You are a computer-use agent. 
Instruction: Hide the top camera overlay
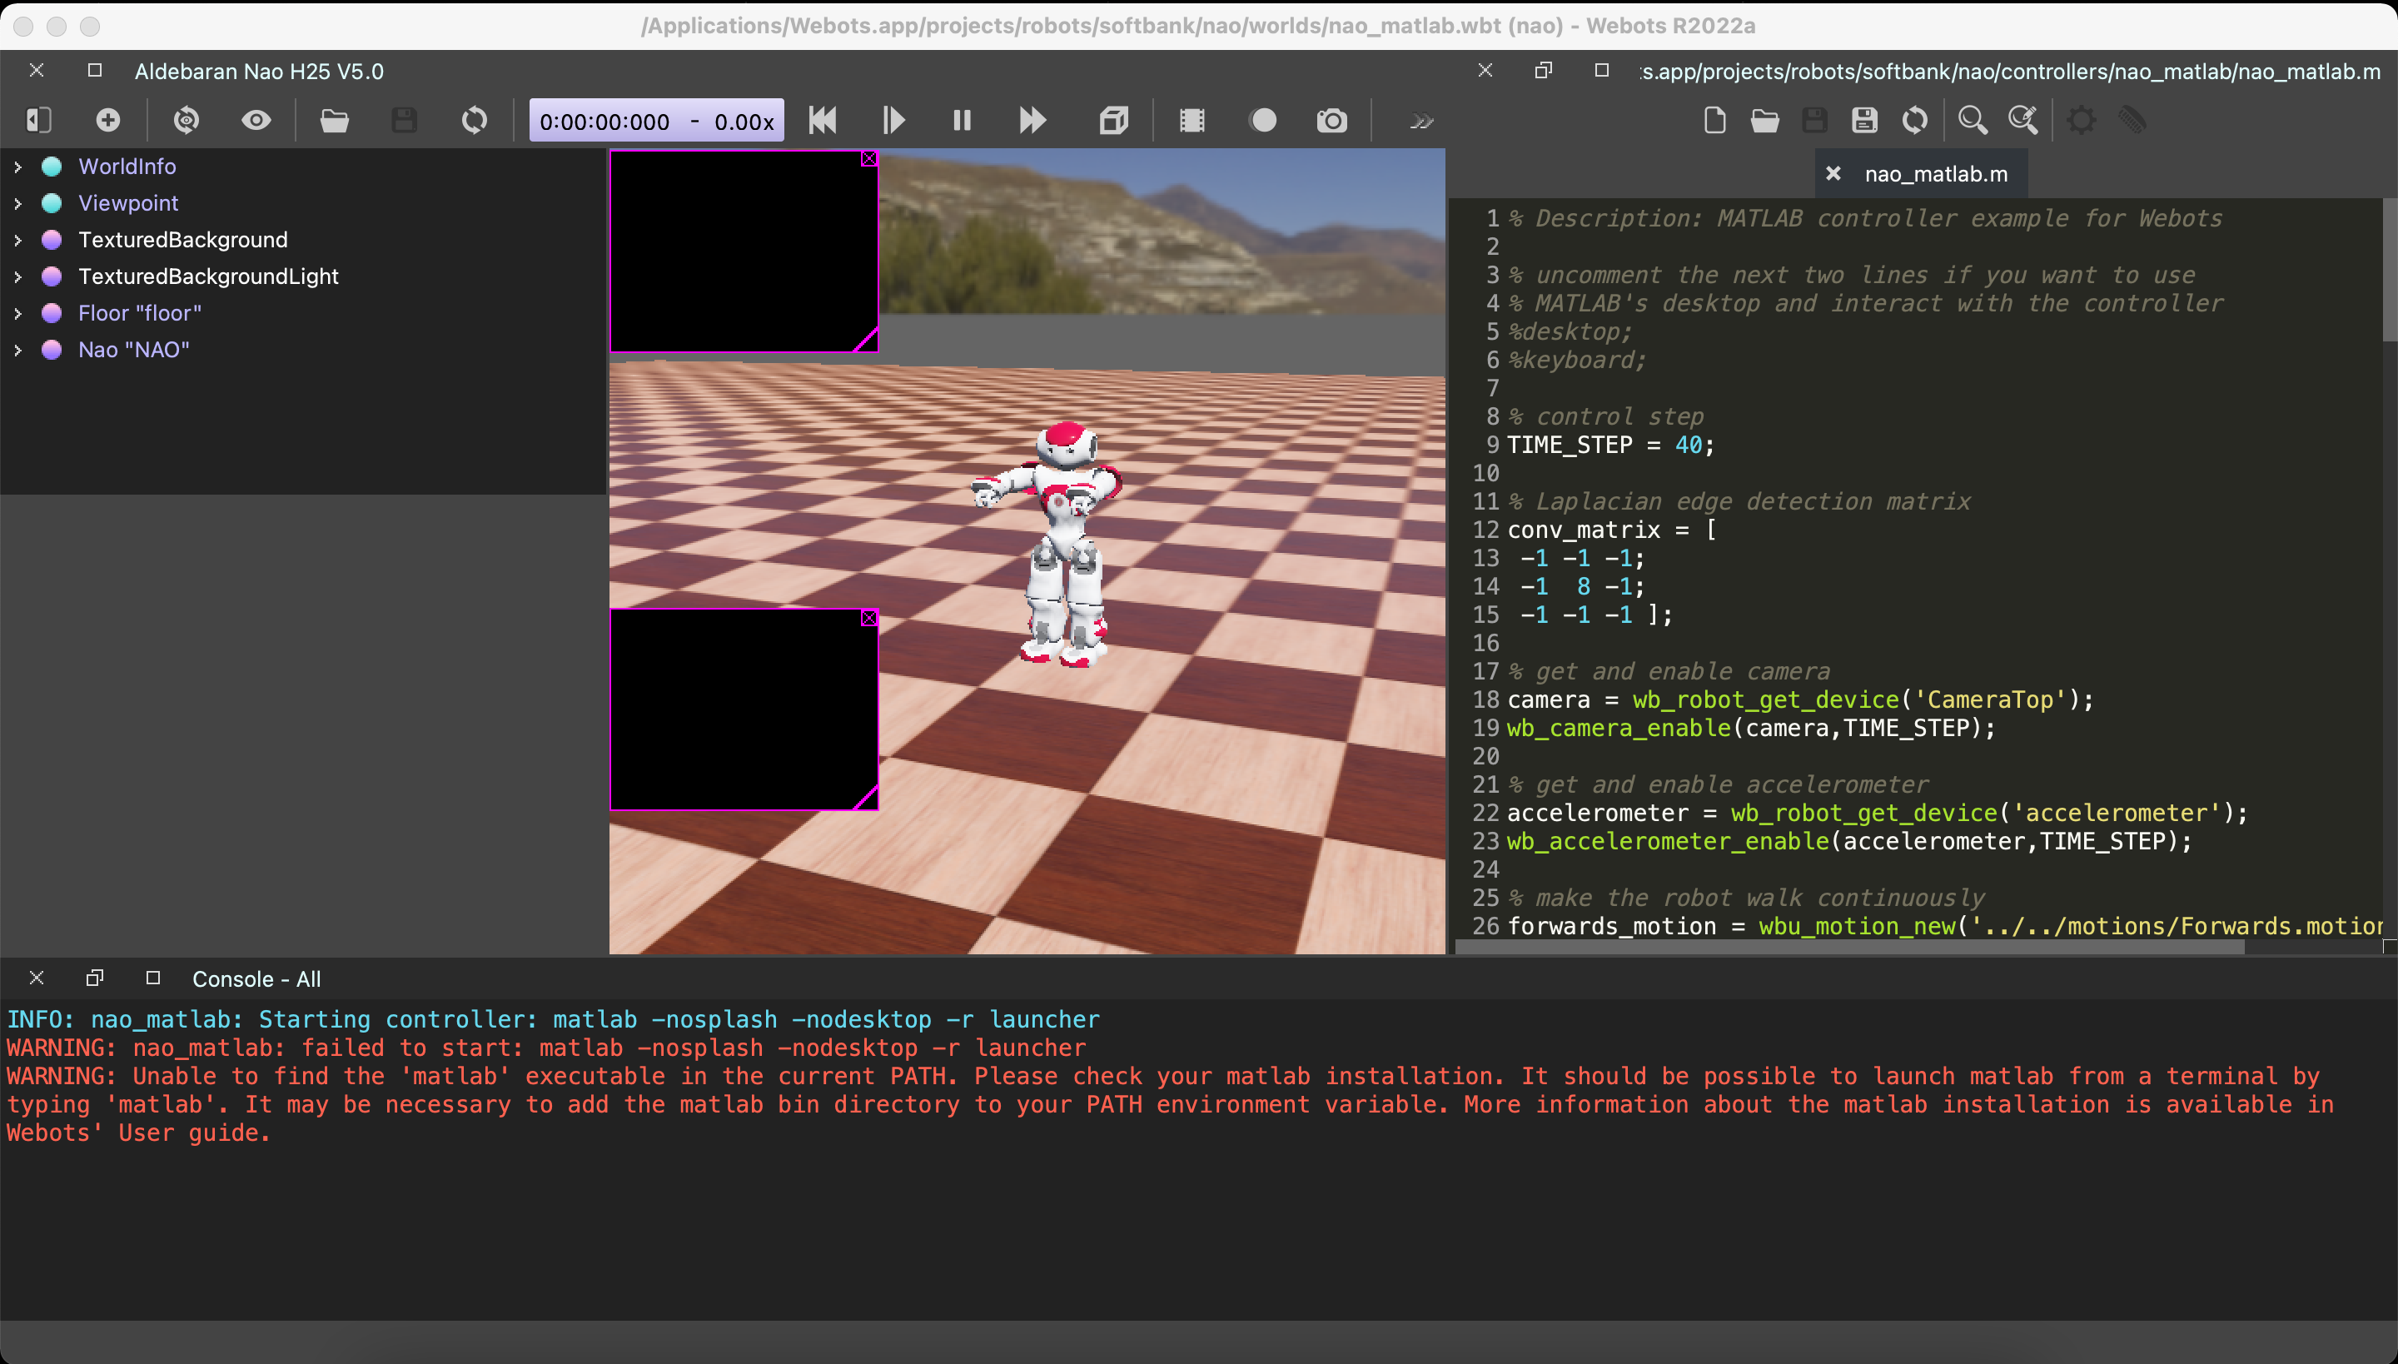(869, 159)
